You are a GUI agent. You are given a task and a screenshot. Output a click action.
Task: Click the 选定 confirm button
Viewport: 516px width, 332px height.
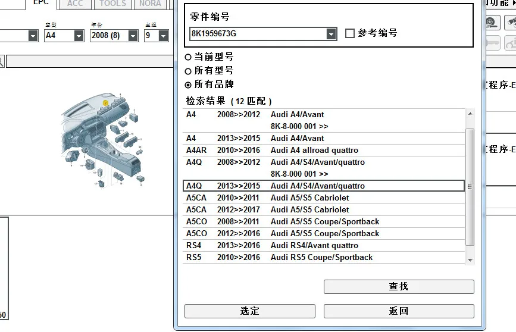coord(250,311)
